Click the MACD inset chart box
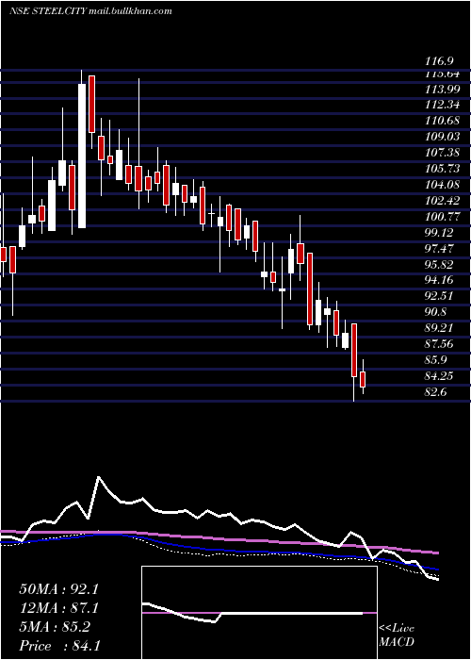 click(x=259, y=613)
